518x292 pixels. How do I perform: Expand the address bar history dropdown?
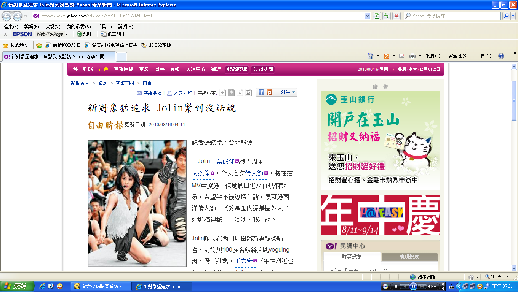click(368, 16)
